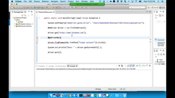Open the File menu

[x=25, y=1]
